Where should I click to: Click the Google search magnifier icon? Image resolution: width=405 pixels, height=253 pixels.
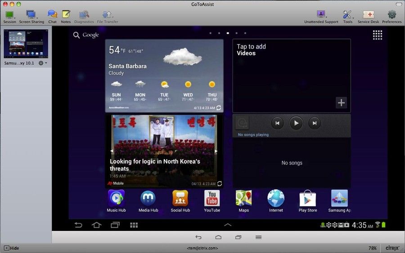[x=76, y=35]
